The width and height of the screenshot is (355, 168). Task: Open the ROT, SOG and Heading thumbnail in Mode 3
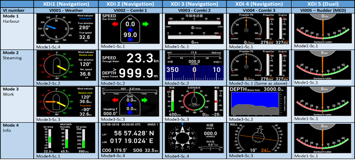click(131, 102)
